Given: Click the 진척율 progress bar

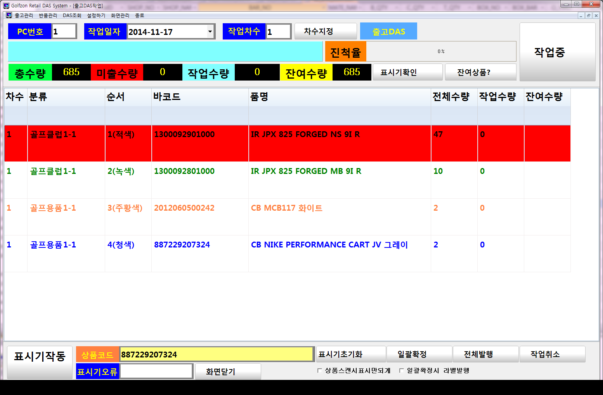Looking at the screenshot, I should (x=441, y=52).
